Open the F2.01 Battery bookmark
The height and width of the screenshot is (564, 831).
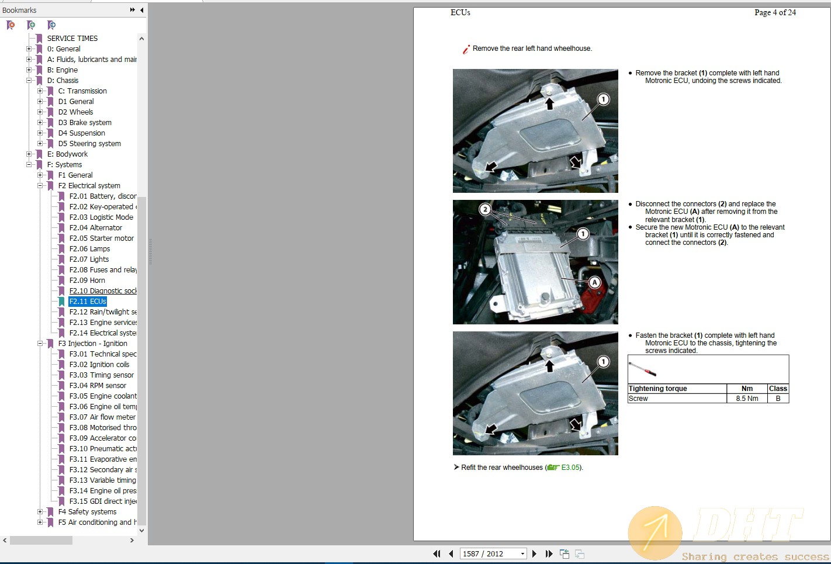(x=103, y=196)
